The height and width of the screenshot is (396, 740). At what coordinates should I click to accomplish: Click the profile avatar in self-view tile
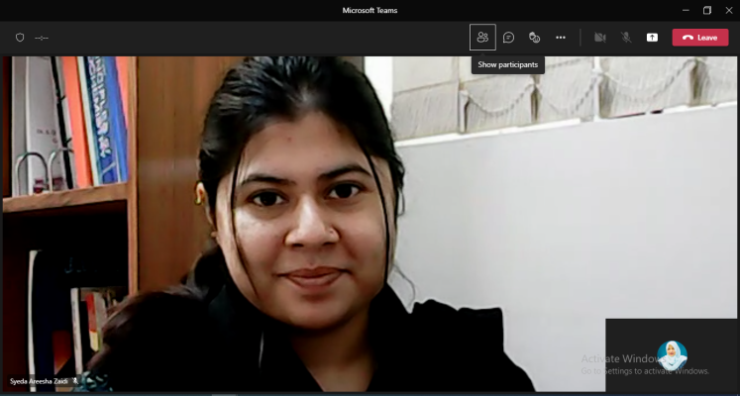tap(673, 354)
